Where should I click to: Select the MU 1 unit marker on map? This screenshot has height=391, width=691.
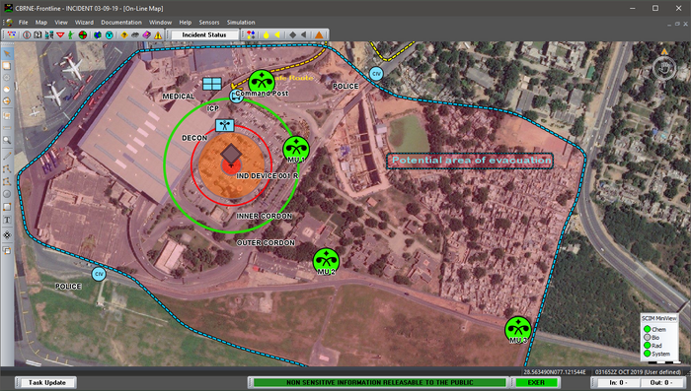click(x=296, y=148)
